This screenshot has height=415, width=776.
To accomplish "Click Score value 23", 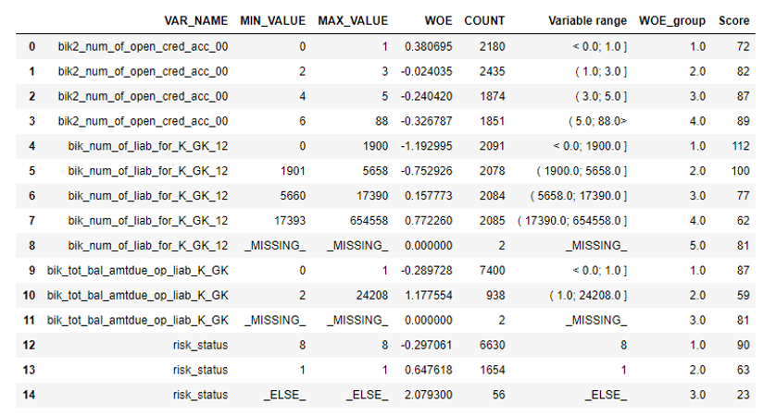I will click(x=743, y=395).
